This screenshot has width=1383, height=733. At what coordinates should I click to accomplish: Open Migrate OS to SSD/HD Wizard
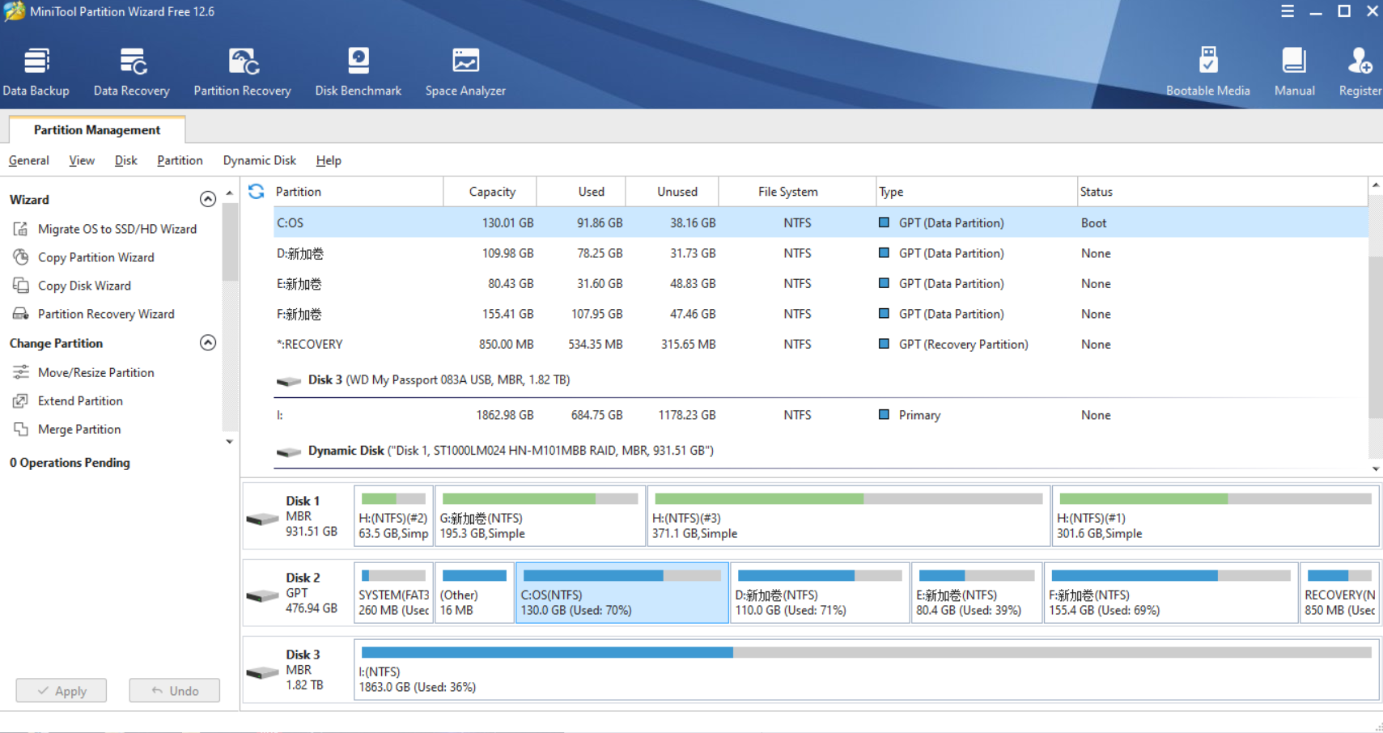(x=117, y=229)
